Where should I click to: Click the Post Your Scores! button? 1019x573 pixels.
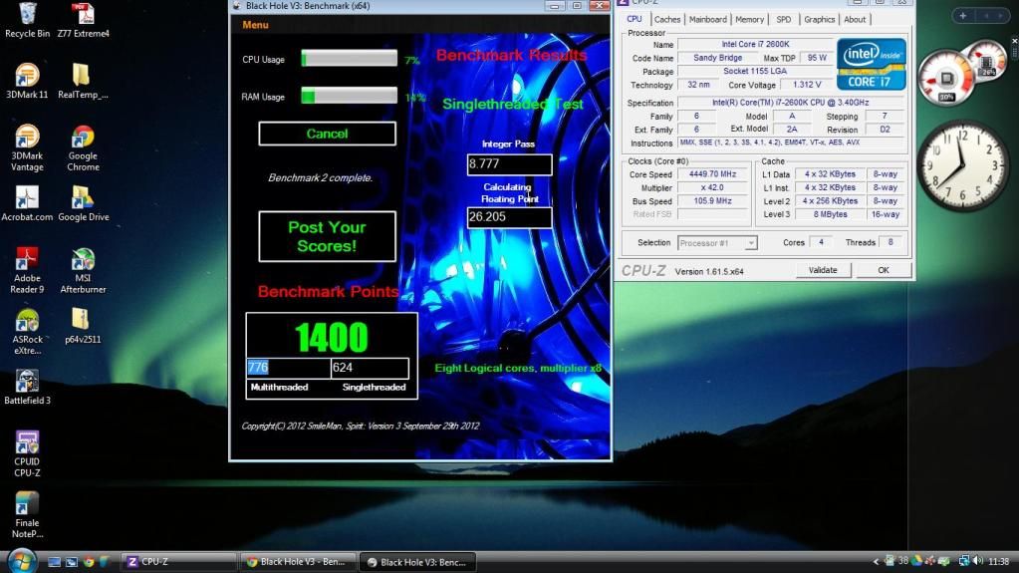327,237
